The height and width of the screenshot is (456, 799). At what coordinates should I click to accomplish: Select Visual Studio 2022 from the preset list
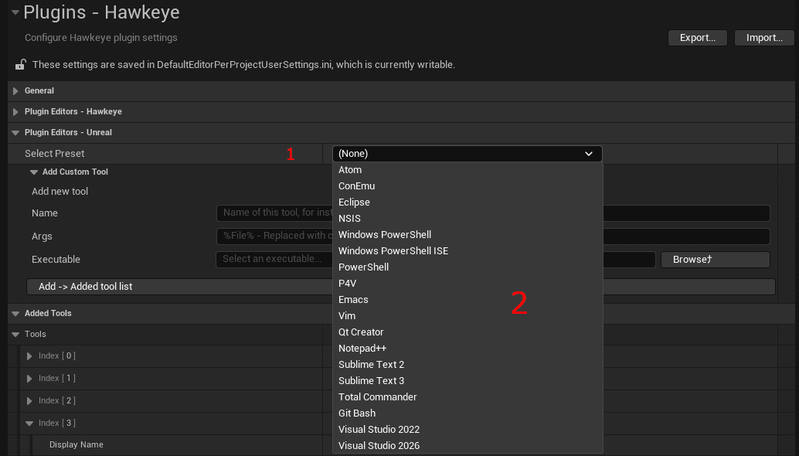coord(378,429)
